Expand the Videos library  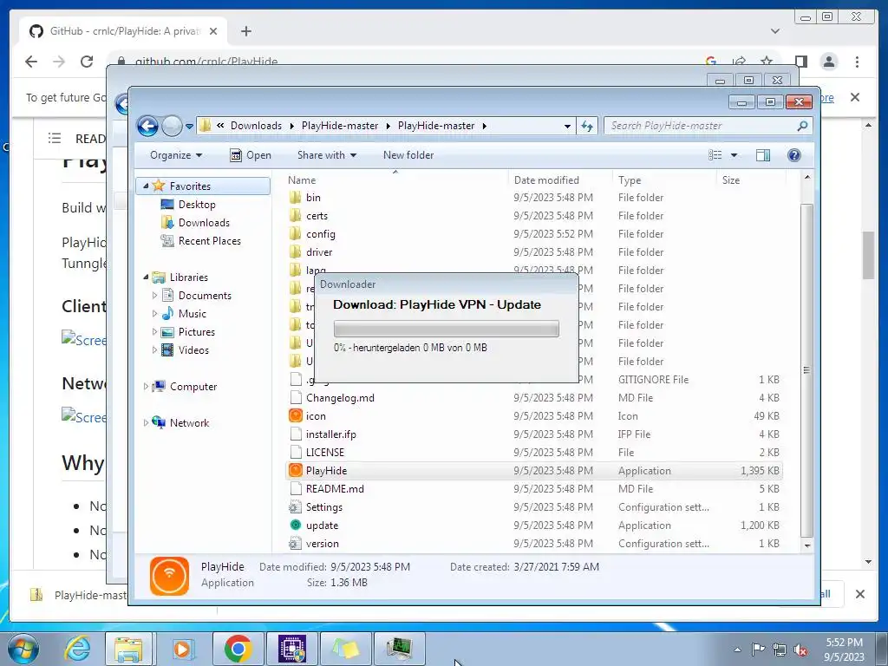tap(154, 349)
